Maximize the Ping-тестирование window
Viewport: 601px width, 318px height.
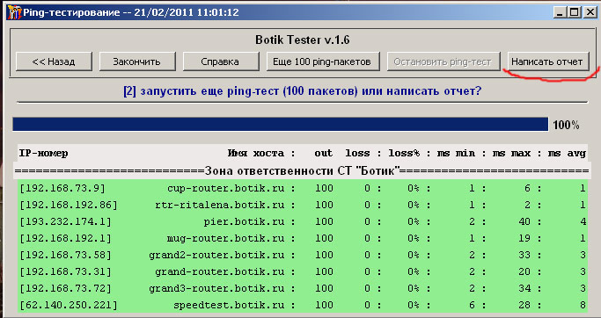coord(575,12)
